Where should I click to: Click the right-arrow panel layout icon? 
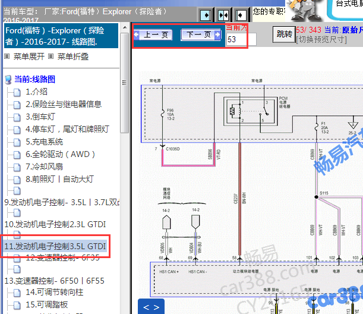point(206,15)
